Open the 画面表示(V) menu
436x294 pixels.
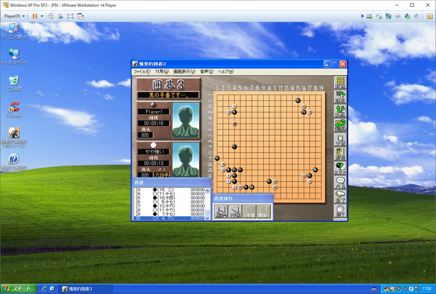(185, 71)
